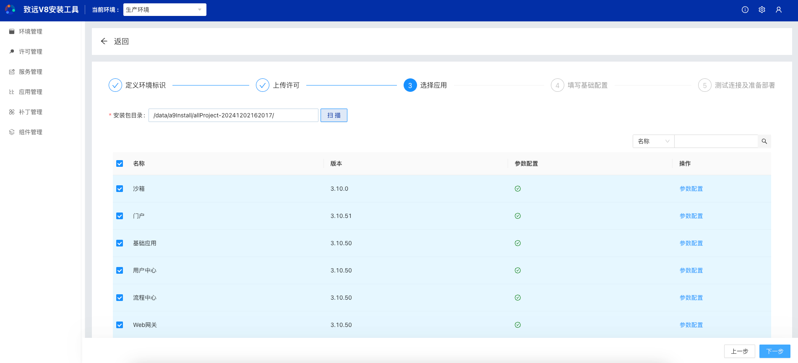This screenshot has height=363, width=798.
Task: Go to 补丁管理 in the sidebar
Action: click(30, 112)
